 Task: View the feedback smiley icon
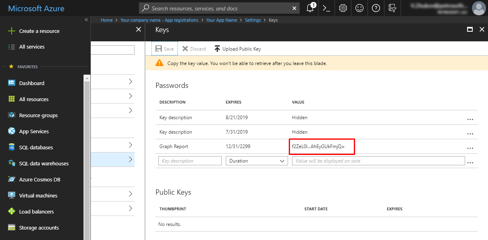359,8
